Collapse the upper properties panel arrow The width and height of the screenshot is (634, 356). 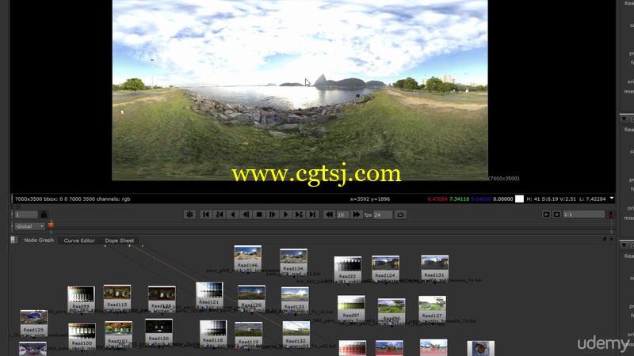pos(624,119)
